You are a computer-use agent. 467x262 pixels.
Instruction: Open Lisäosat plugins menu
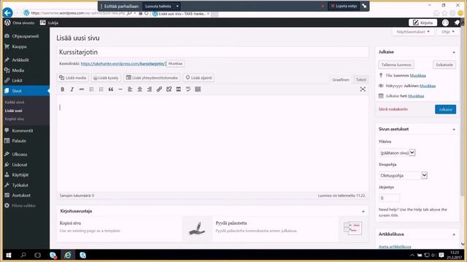(20, 164)
